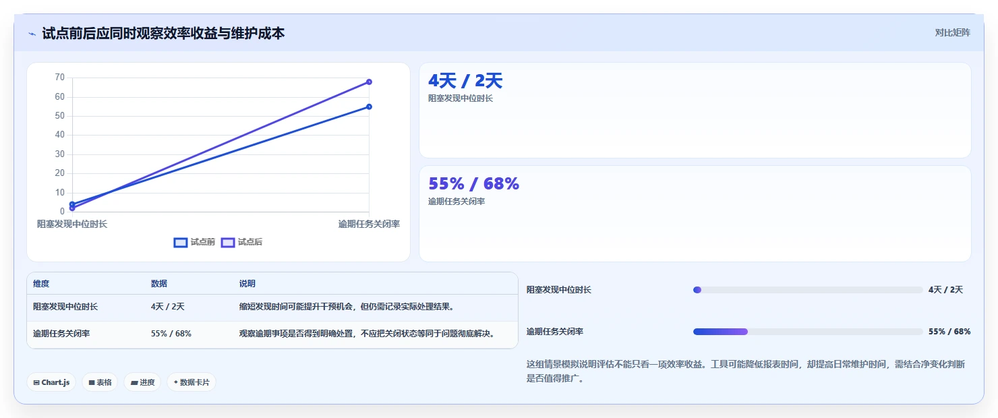The width and height of the screenshot is (998, 418).
Task: Toggle the 试点后 legend series
Action: (241, 242)
